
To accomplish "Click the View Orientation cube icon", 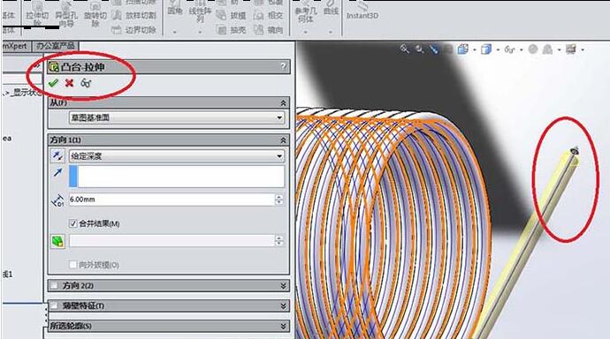I will click(463, 49).
